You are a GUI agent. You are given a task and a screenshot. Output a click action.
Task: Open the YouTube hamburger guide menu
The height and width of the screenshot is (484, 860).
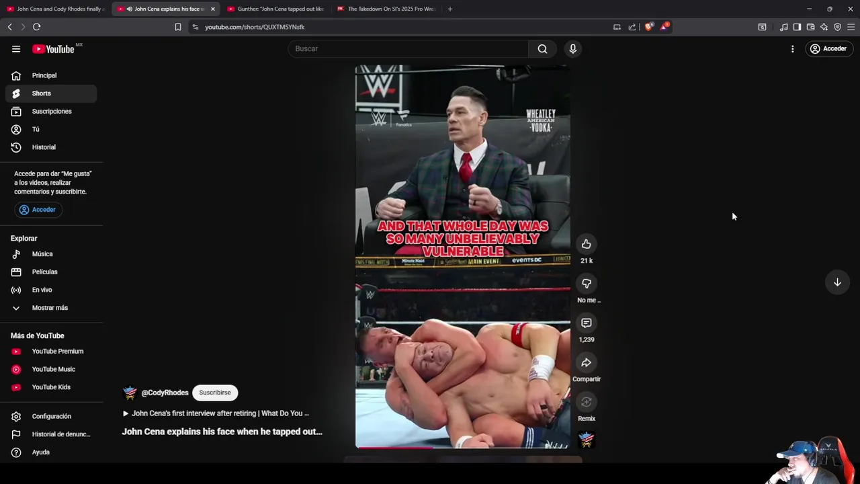coord(16,49)
